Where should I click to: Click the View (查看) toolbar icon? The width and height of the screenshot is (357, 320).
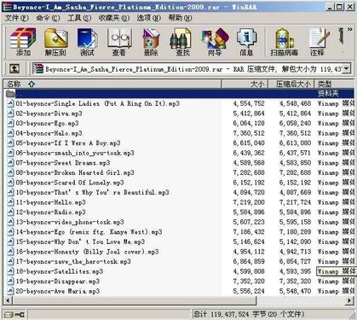[119, 42]
